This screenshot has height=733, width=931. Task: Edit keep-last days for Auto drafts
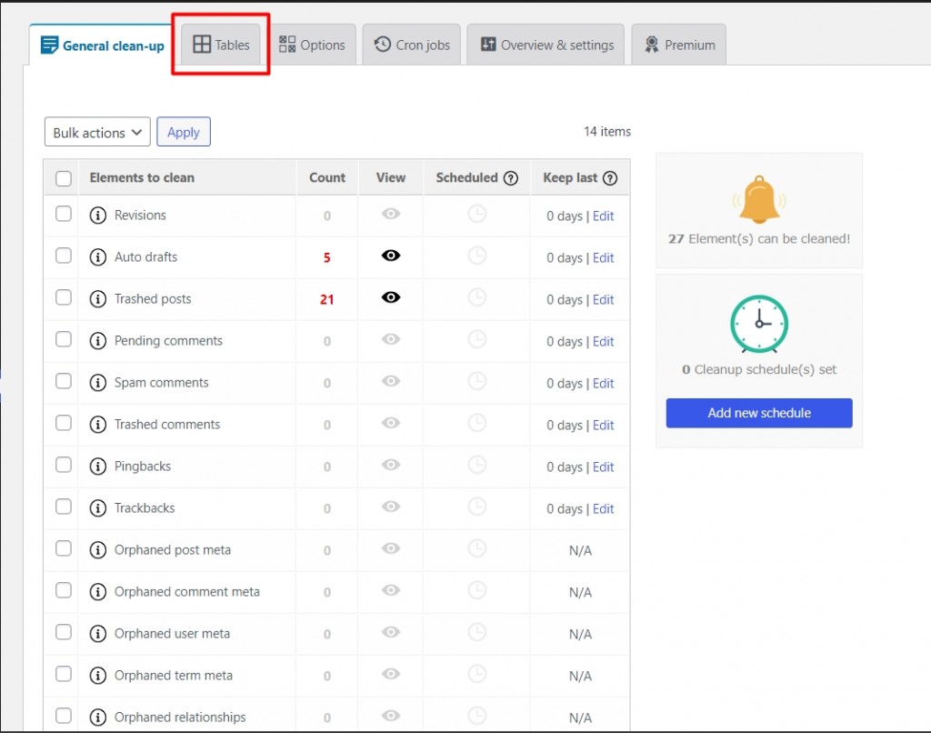coord(604,257)
